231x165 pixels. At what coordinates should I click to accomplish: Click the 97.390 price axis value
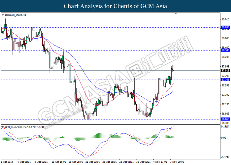tap(225, 95)
